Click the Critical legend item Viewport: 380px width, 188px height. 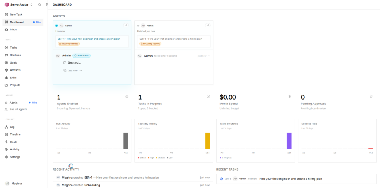click(x=142, y=158)
